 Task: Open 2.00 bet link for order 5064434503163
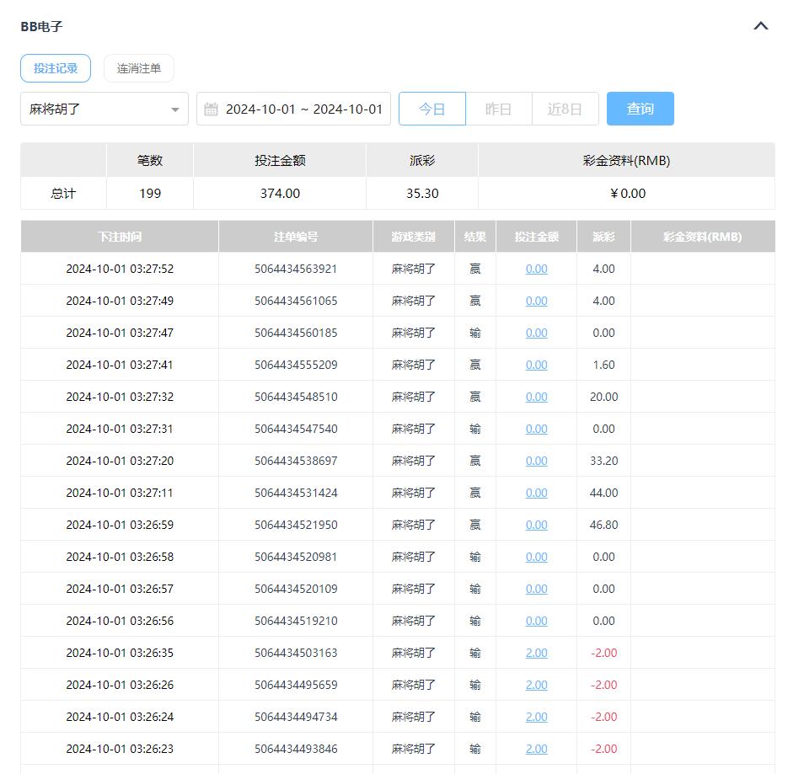coord(536,653)
